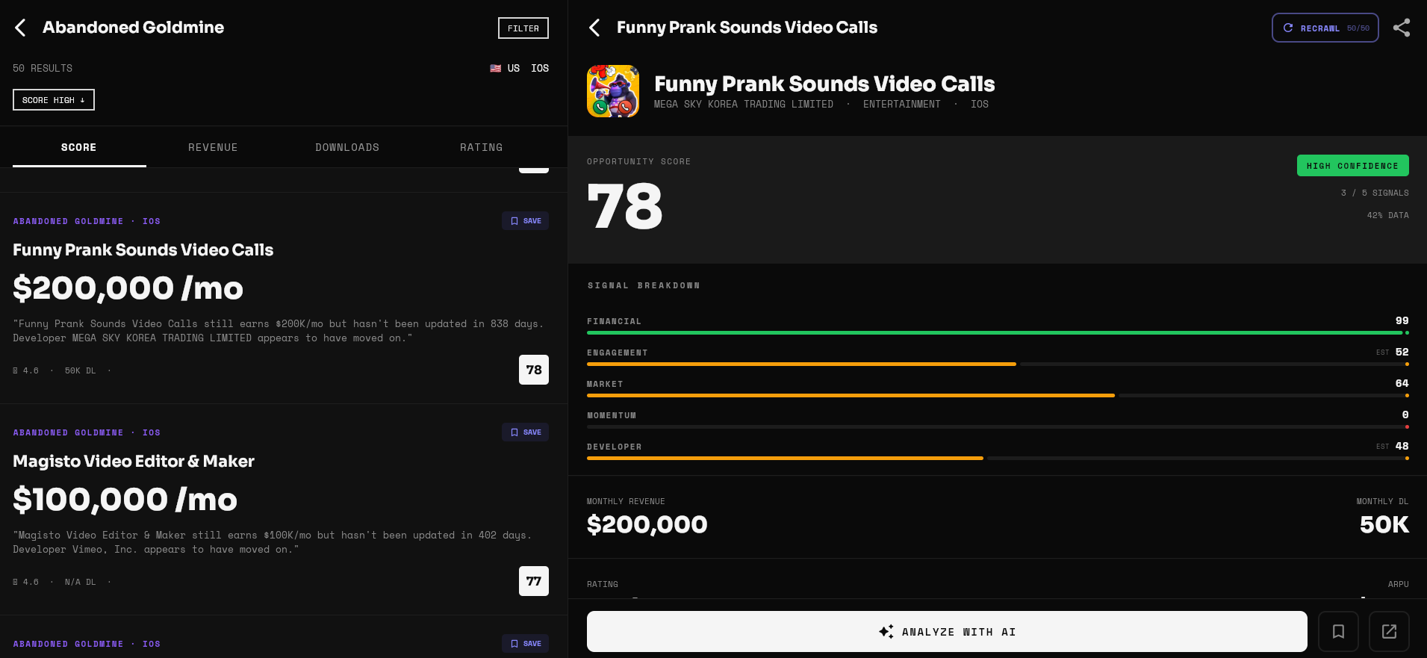The image size is (1427, 658).
Task: Go back from Abandoned Goldmine list
Action: point(20,28)
